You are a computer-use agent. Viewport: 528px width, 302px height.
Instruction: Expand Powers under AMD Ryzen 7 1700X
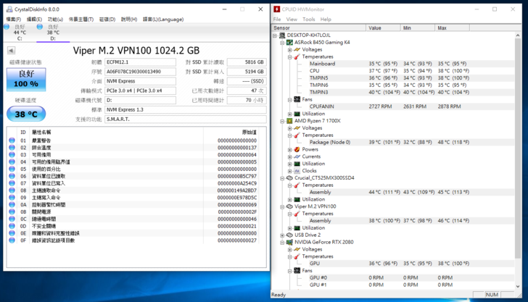pyautogui.click(x=290, y=149)
